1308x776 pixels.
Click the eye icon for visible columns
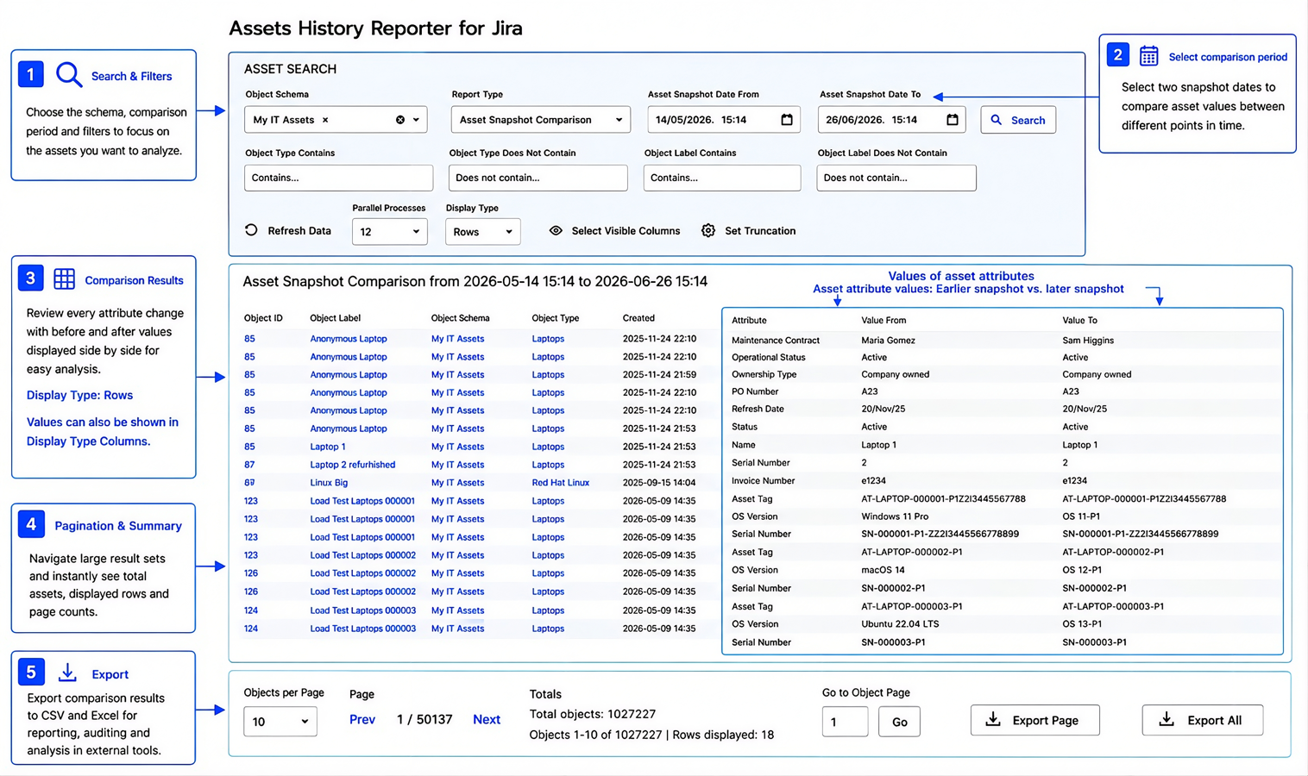556,230
